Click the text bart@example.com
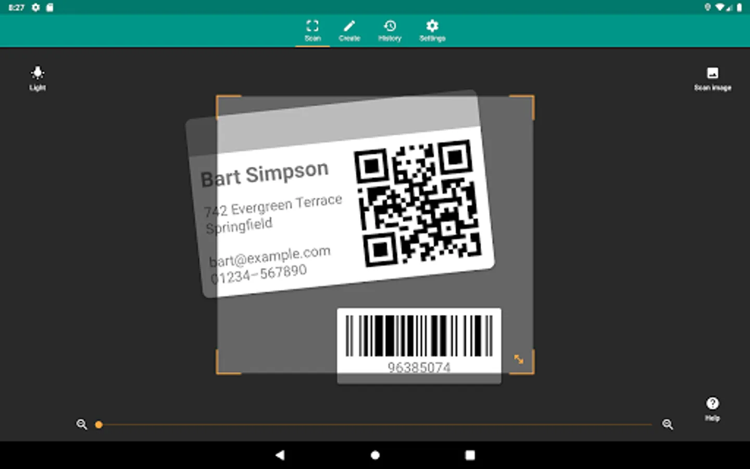Screen dimensions: 750x469 (270, 255)
